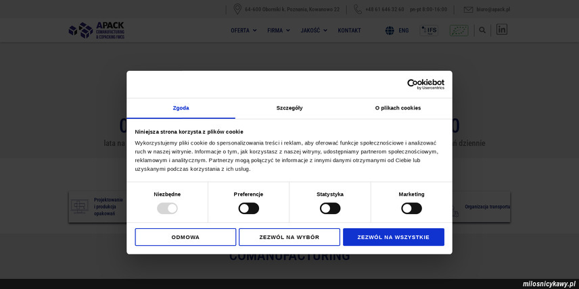The width and height of the screenshot is (579, 289).
Task: Click the Organizacja transportu tile
Action: pyautogui.click(x=481, y=207)
